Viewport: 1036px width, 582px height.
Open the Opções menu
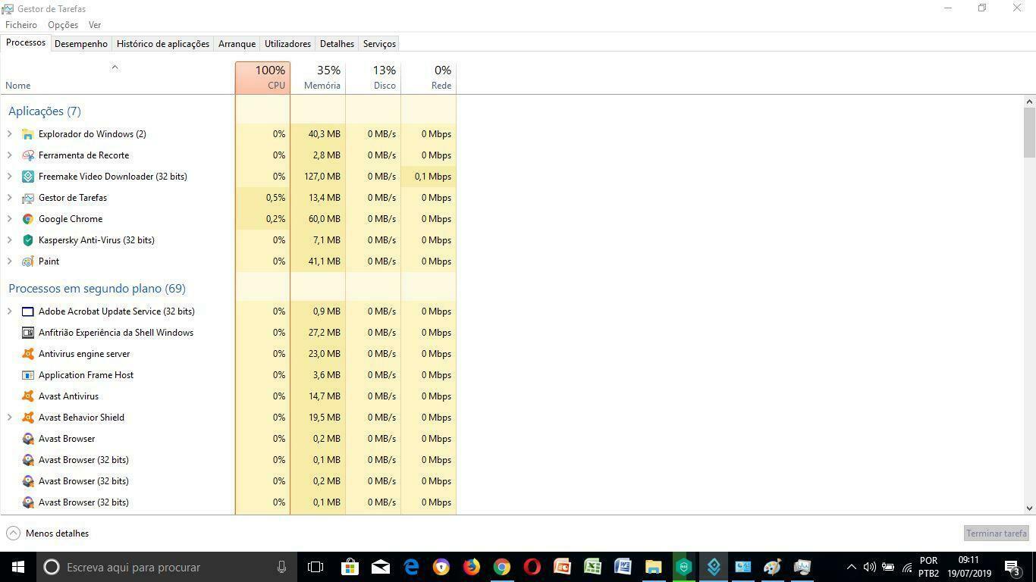point(63,25)
